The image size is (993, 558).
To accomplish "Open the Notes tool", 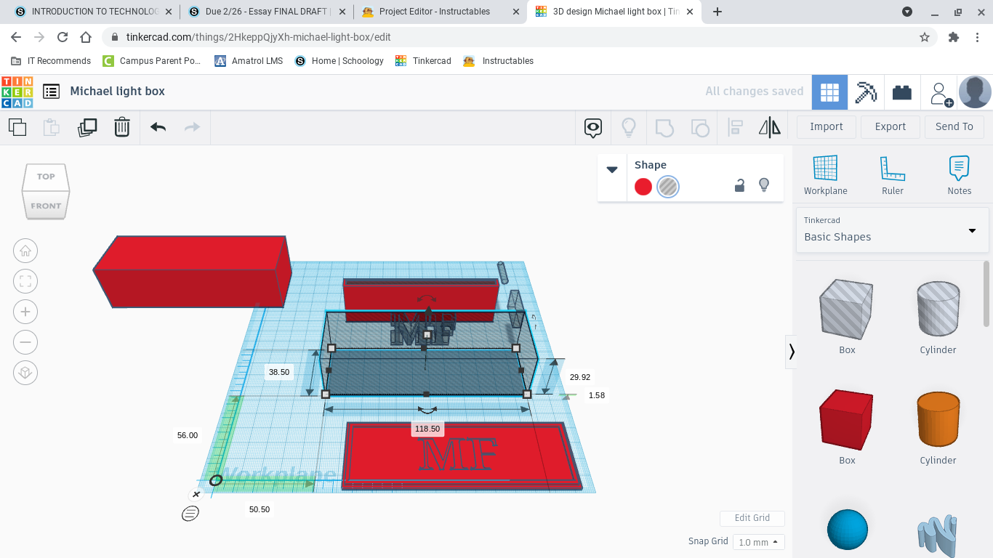I will tap(959, 175).
